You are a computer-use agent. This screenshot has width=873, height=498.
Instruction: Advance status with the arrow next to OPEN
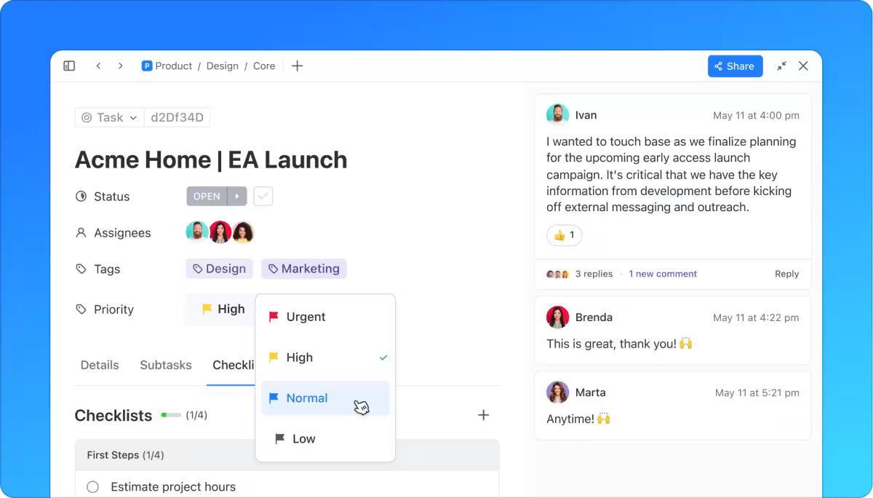(237, 196)
